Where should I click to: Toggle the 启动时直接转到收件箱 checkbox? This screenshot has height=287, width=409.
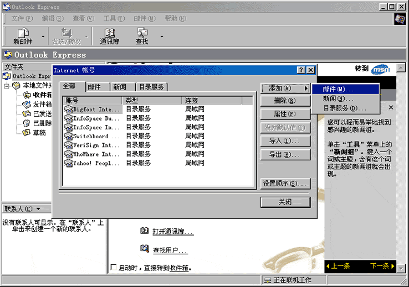point(114,268)
